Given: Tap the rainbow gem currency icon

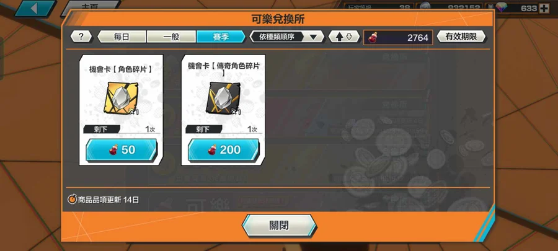Looking at the screenshot, I should 502,8.
